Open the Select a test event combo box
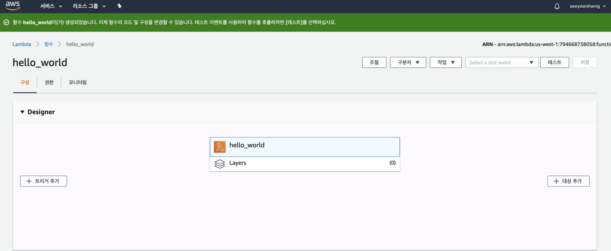The width and height of the screenshot is (611, 251). click(501, 62)
